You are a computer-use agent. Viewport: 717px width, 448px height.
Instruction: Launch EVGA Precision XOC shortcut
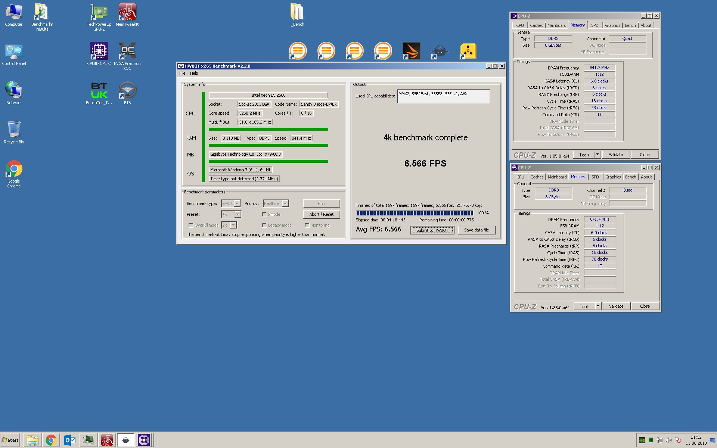pyautogui.click(x=127, y=56)
